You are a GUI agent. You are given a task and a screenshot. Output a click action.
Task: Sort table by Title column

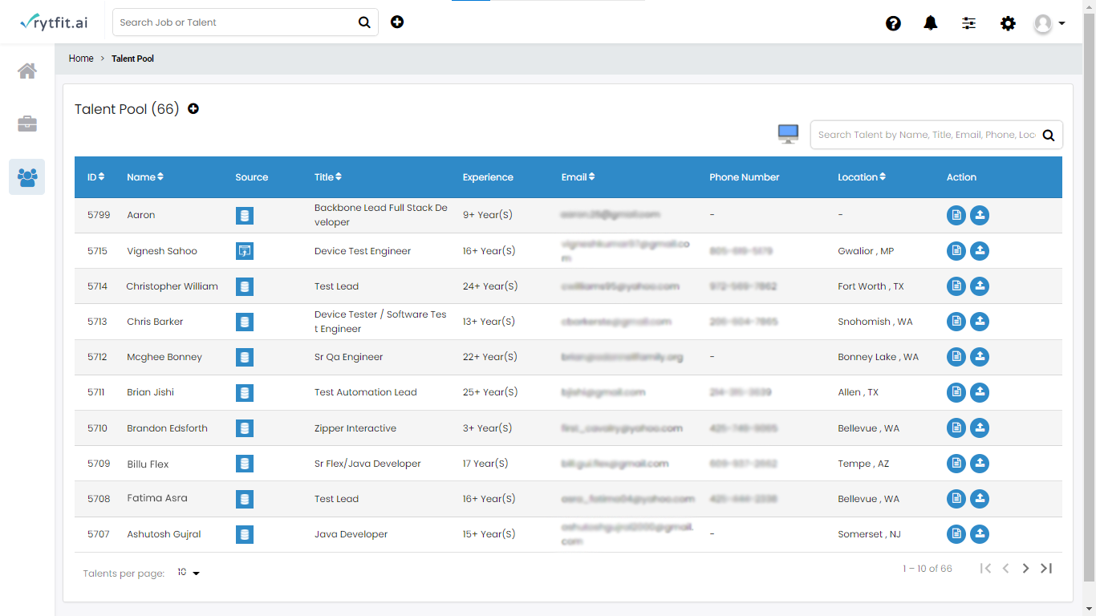[327, 177]
